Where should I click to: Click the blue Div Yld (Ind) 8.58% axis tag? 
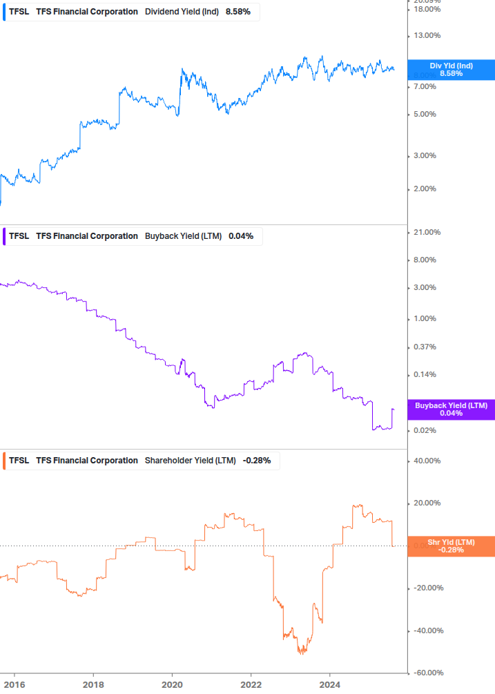coord(452,70)
